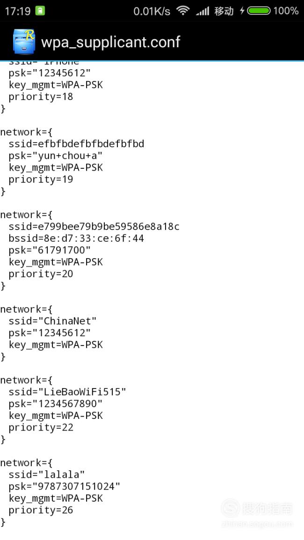Tap the line ssid="ChinaNet"

pos(53,321)
